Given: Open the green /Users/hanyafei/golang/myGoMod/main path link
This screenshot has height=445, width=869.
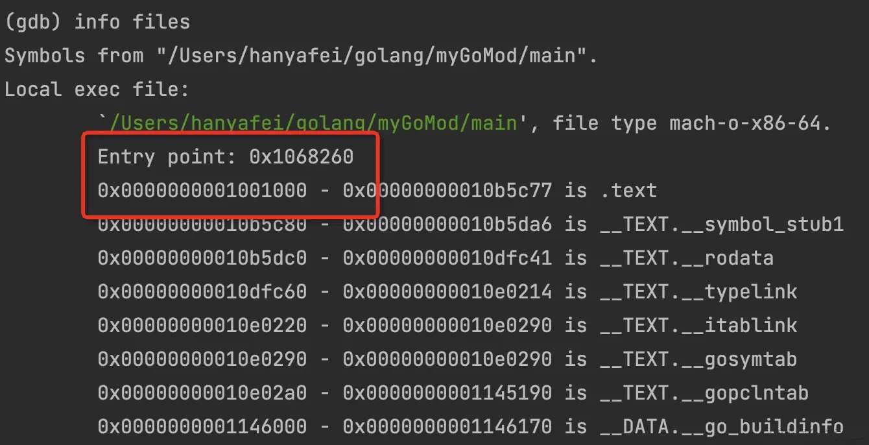Looking at the screenshot, I should 310,123.
